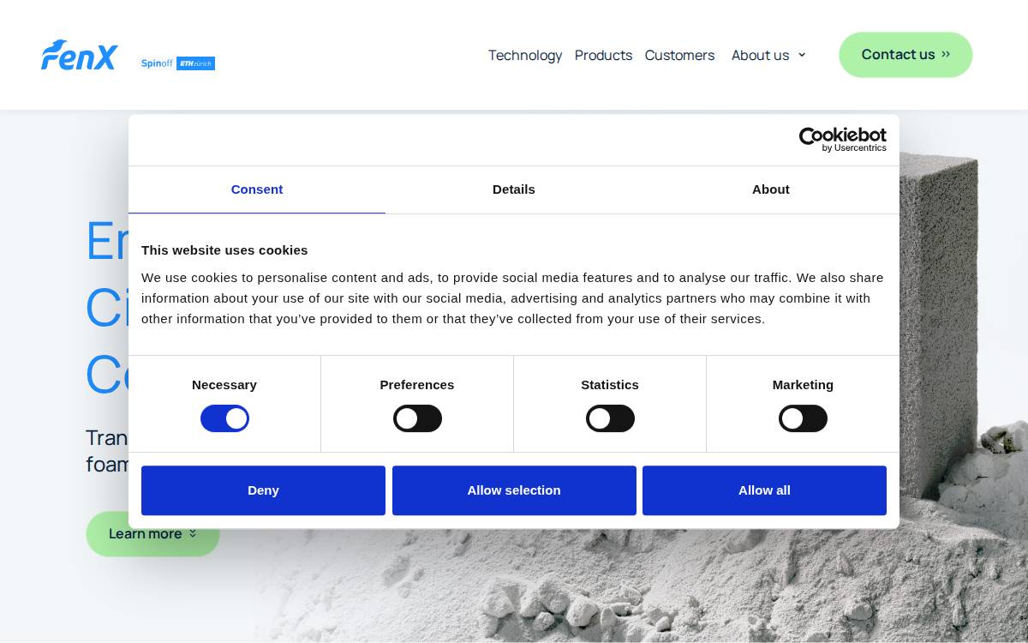Switch to the Consent tab
This screenshot has height=643, width=1028.
pyautogui.click(x=257, y=189)
